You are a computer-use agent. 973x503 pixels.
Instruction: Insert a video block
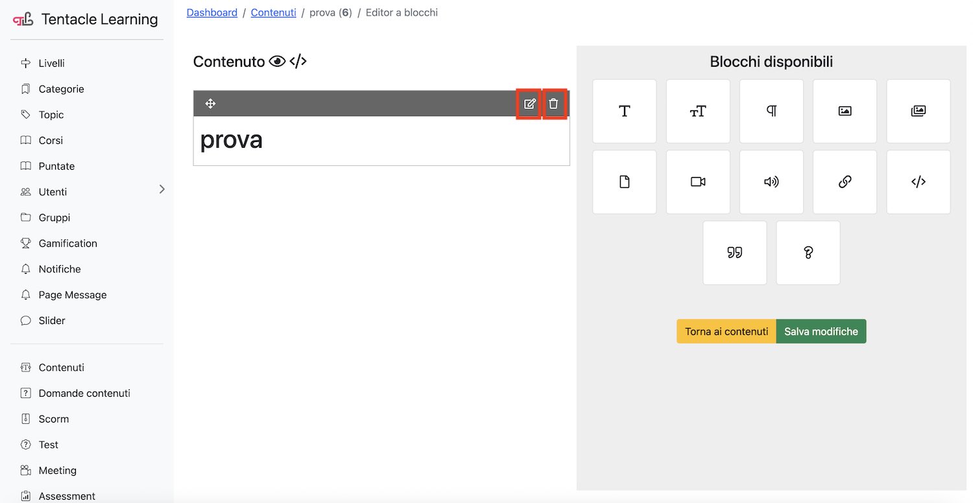coord(698,182)
